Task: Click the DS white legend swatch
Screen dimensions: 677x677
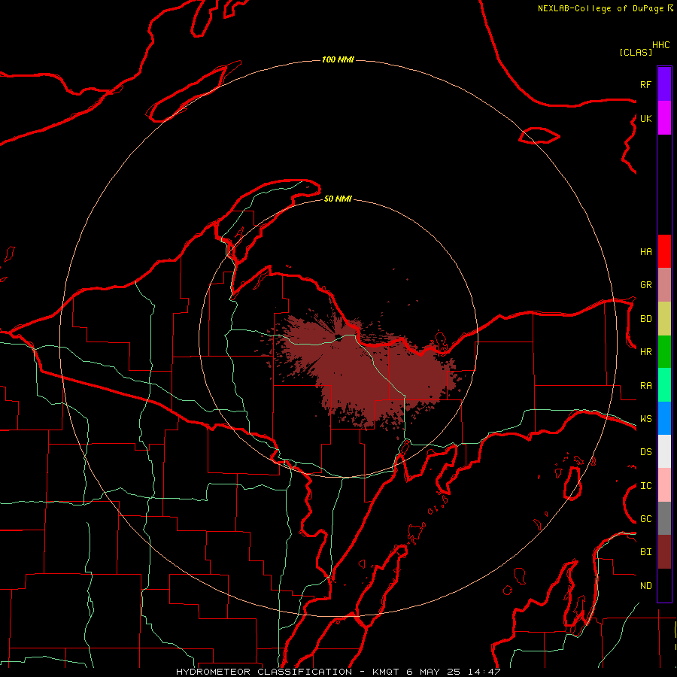Action: pos(664,451)
